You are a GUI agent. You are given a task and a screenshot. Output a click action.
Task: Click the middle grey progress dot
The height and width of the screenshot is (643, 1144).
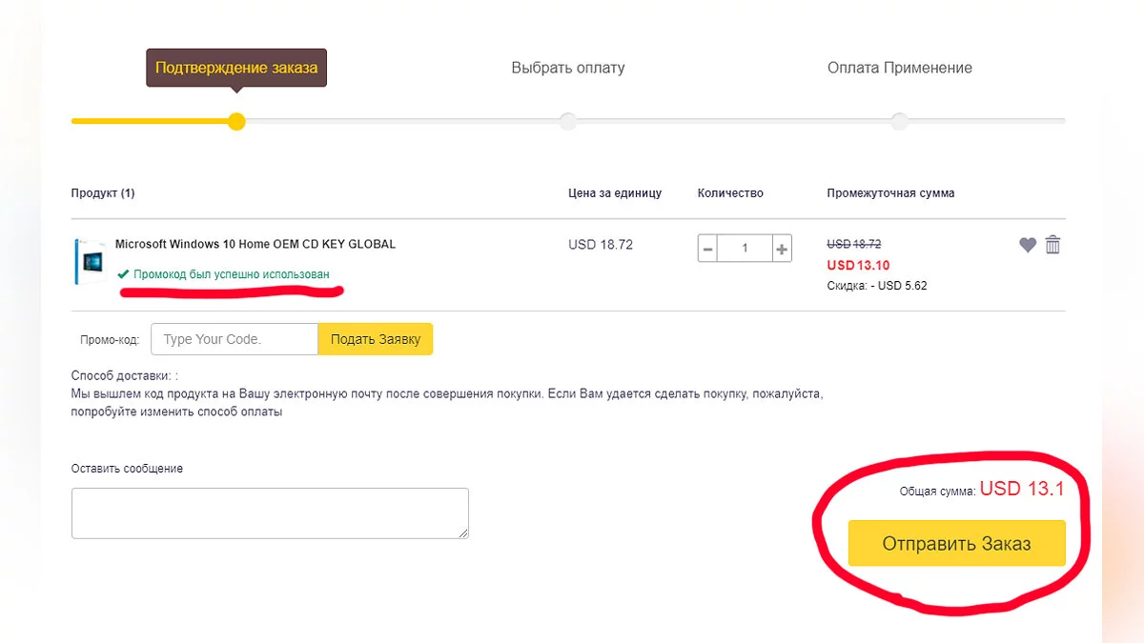coord(568,121)
